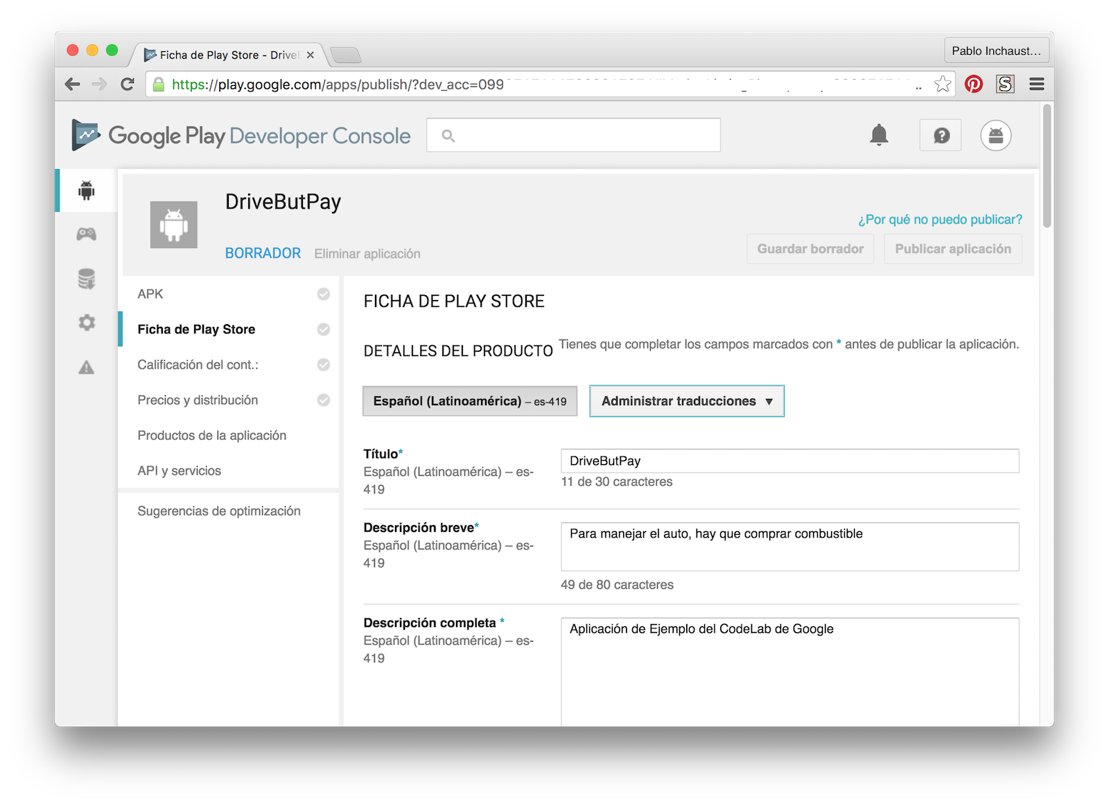Select Español (Latinoamérica) language button

(470, 401)
